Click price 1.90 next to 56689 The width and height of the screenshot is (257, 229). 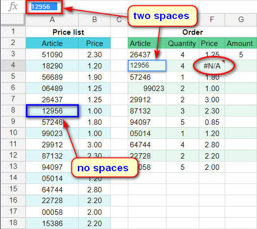(94, 77)
